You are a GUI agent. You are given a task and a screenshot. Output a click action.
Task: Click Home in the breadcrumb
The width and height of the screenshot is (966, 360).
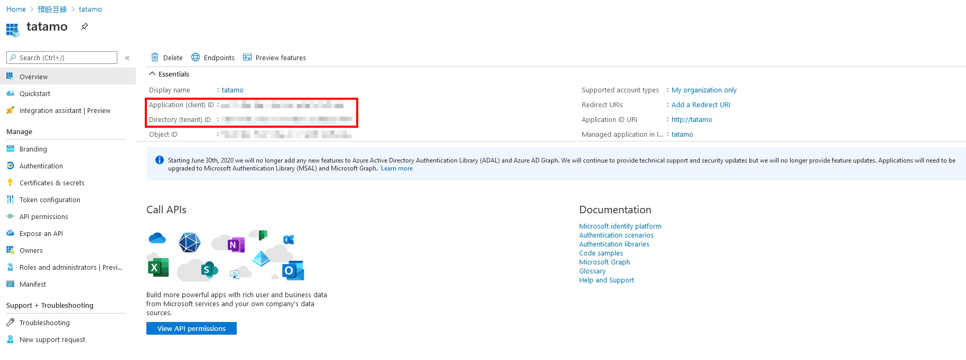16,9
